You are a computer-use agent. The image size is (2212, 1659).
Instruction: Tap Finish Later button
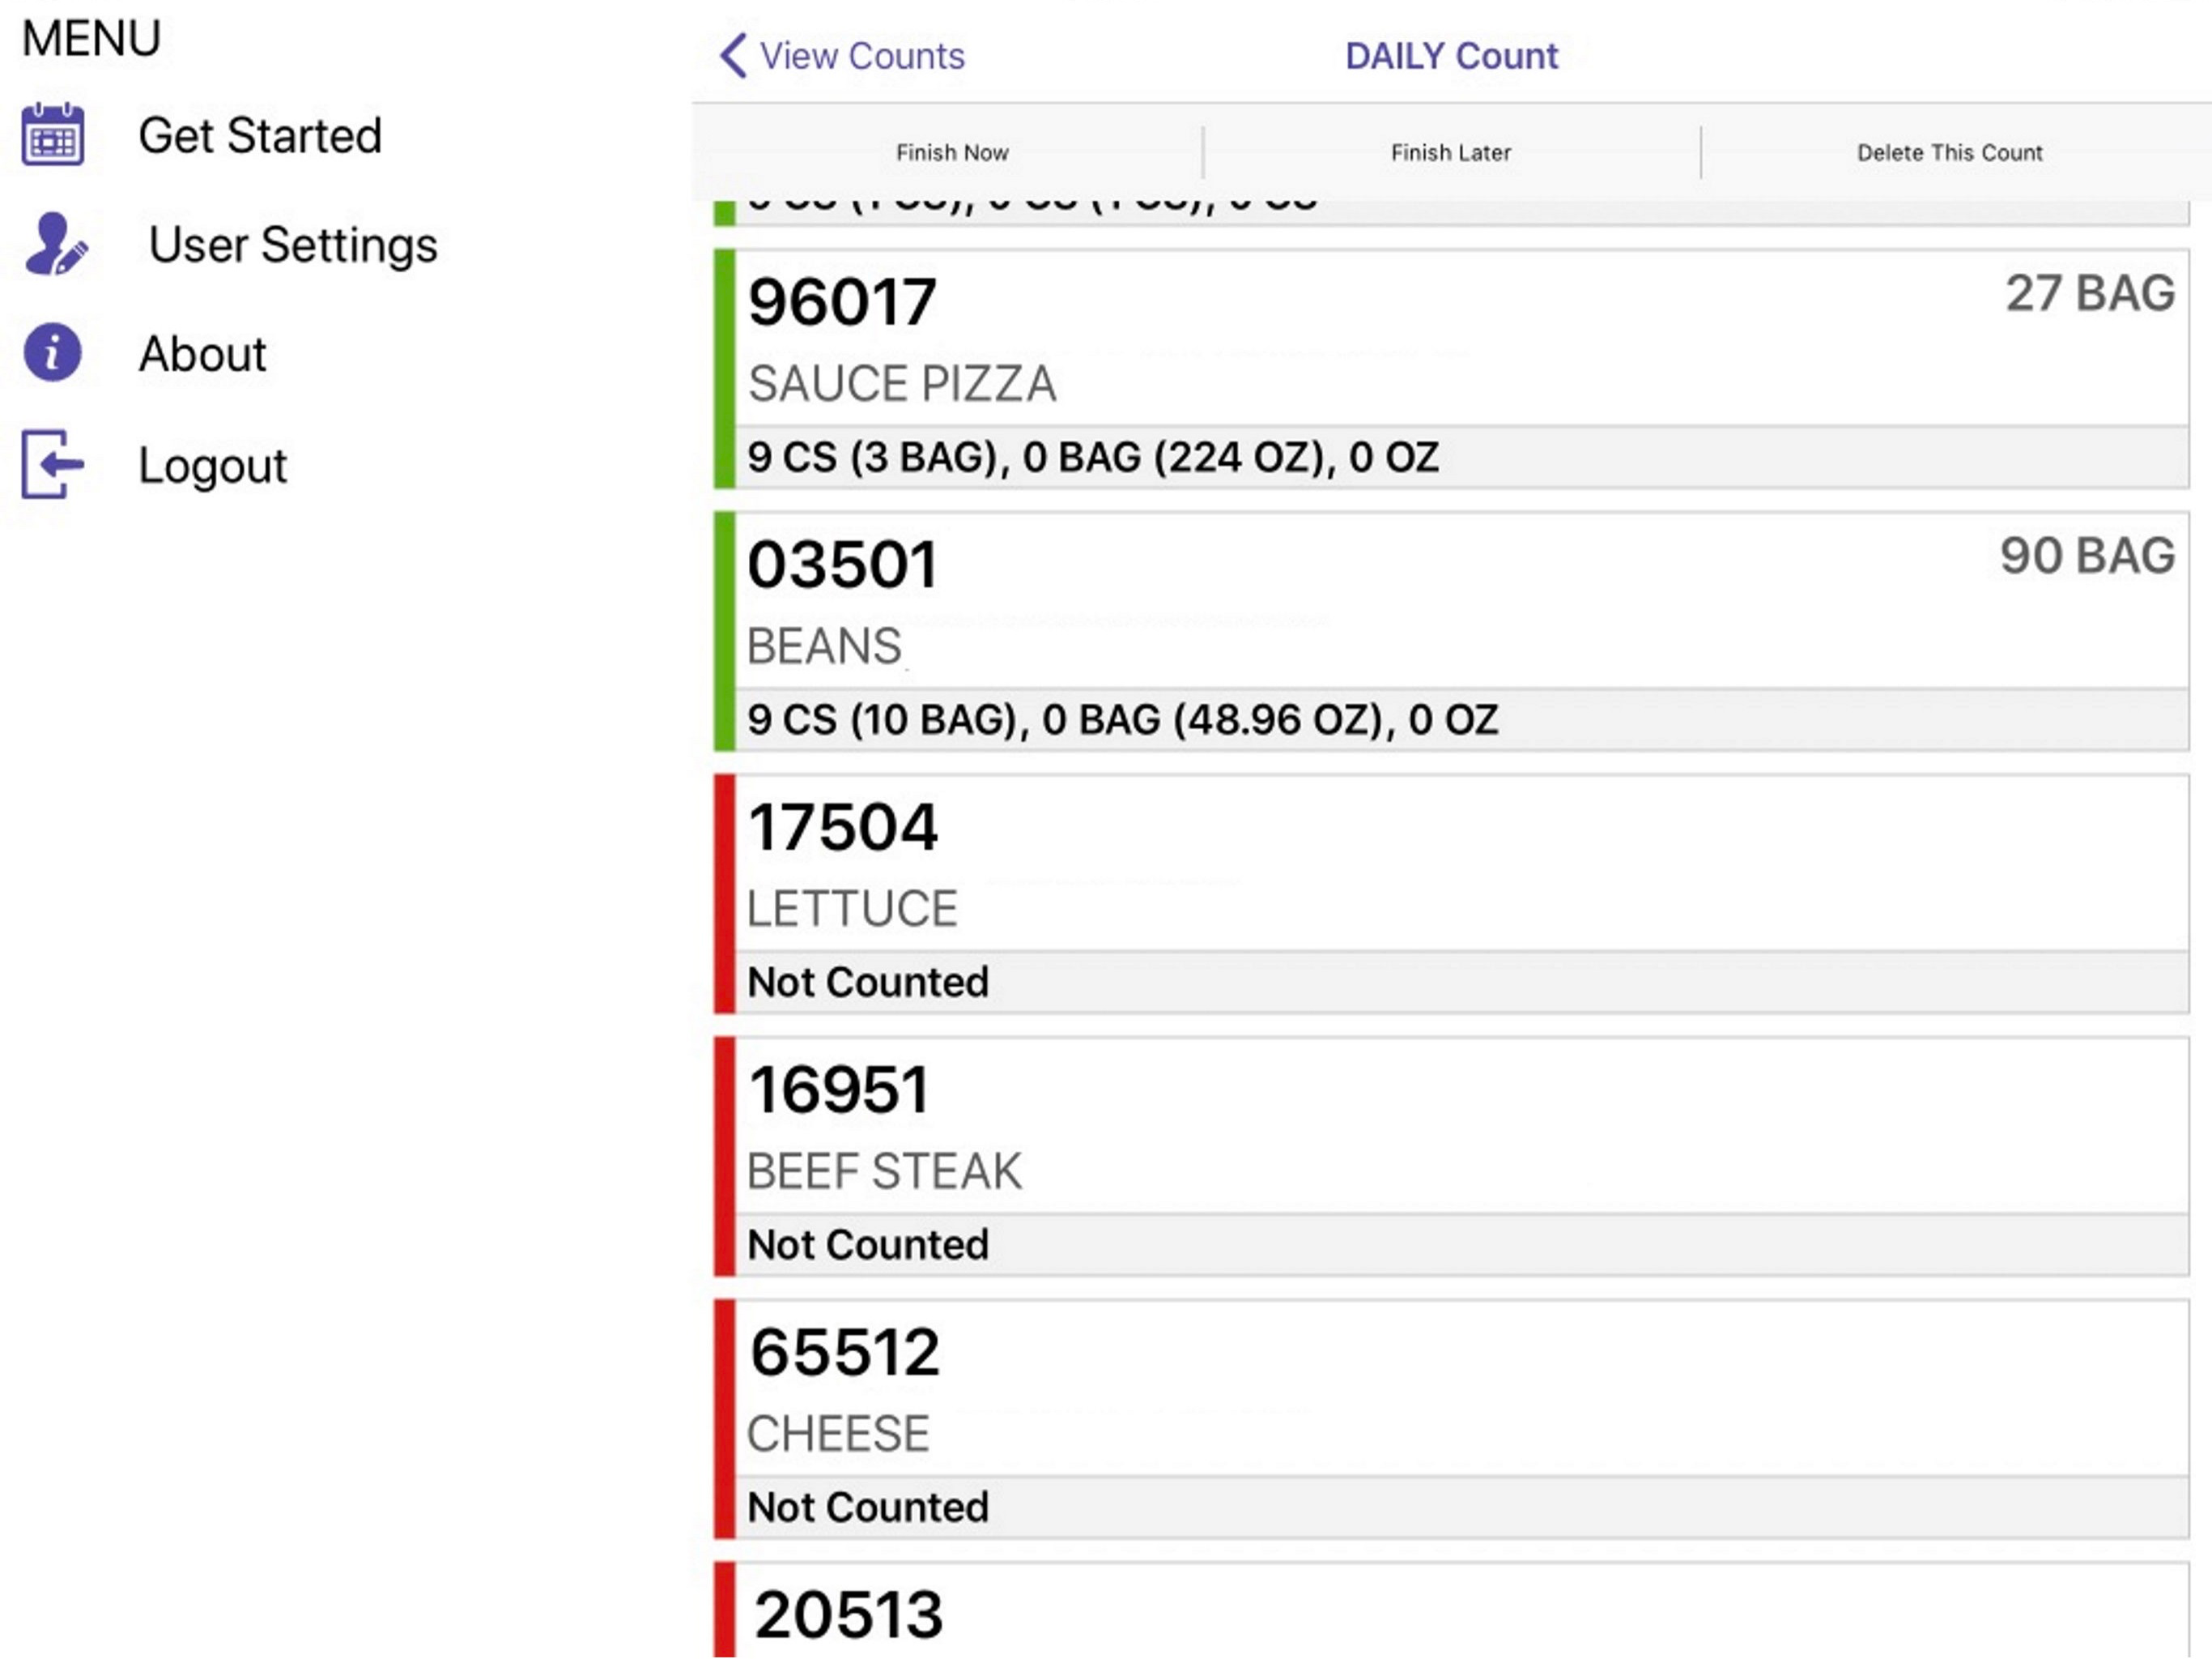click(1450, 152)
